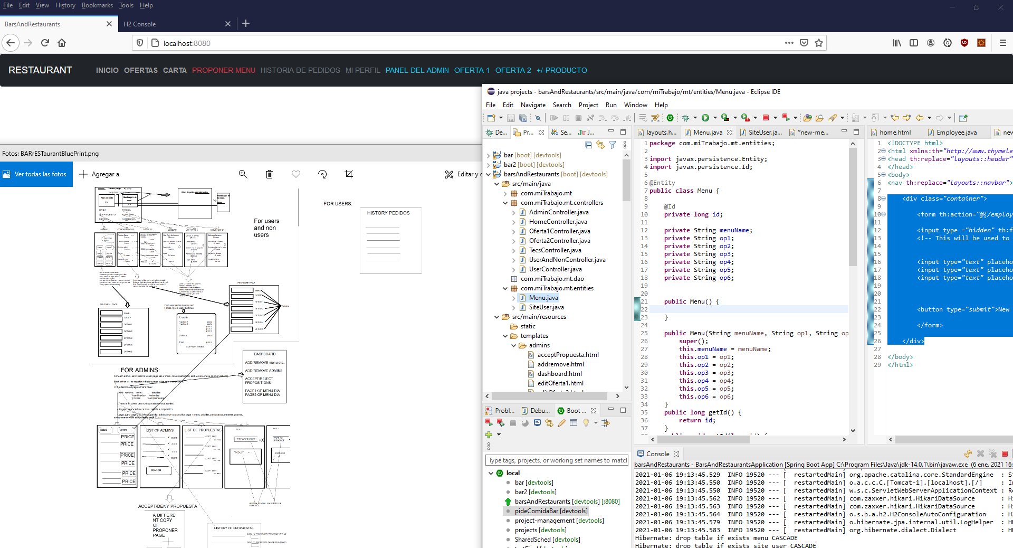The width and height of the screenshot is (1013, 548).
Task: Click the green Run button in Eclipse toolbar
Action: (705, 118)
